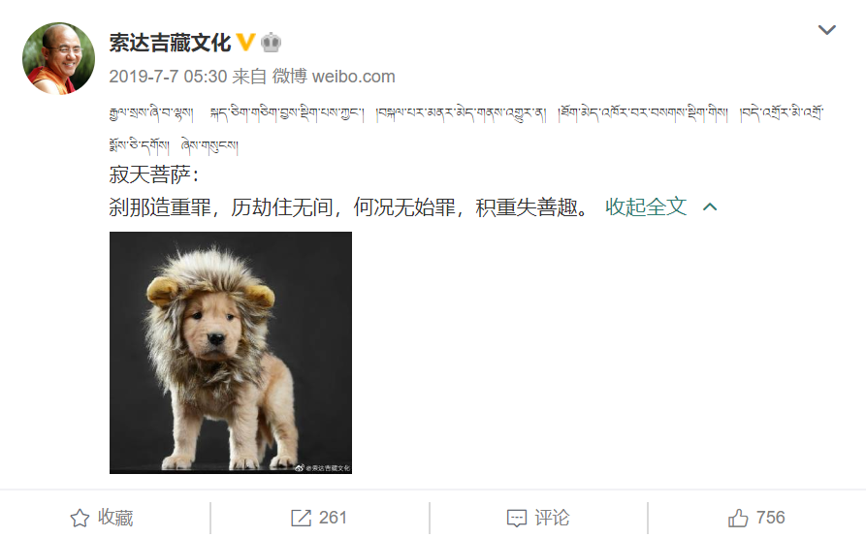Image resolution: width=866 pixels, height=538 pixels.
Task: Open the 评论 comments section
Action: click(x=552, y=518)
